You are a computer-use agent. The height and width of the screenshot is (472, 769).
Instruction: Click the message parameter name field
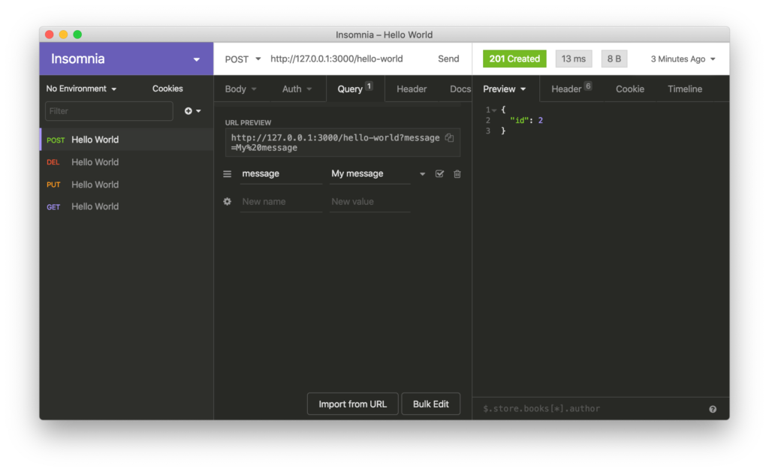pyautogui.click(x=281, y=174)
